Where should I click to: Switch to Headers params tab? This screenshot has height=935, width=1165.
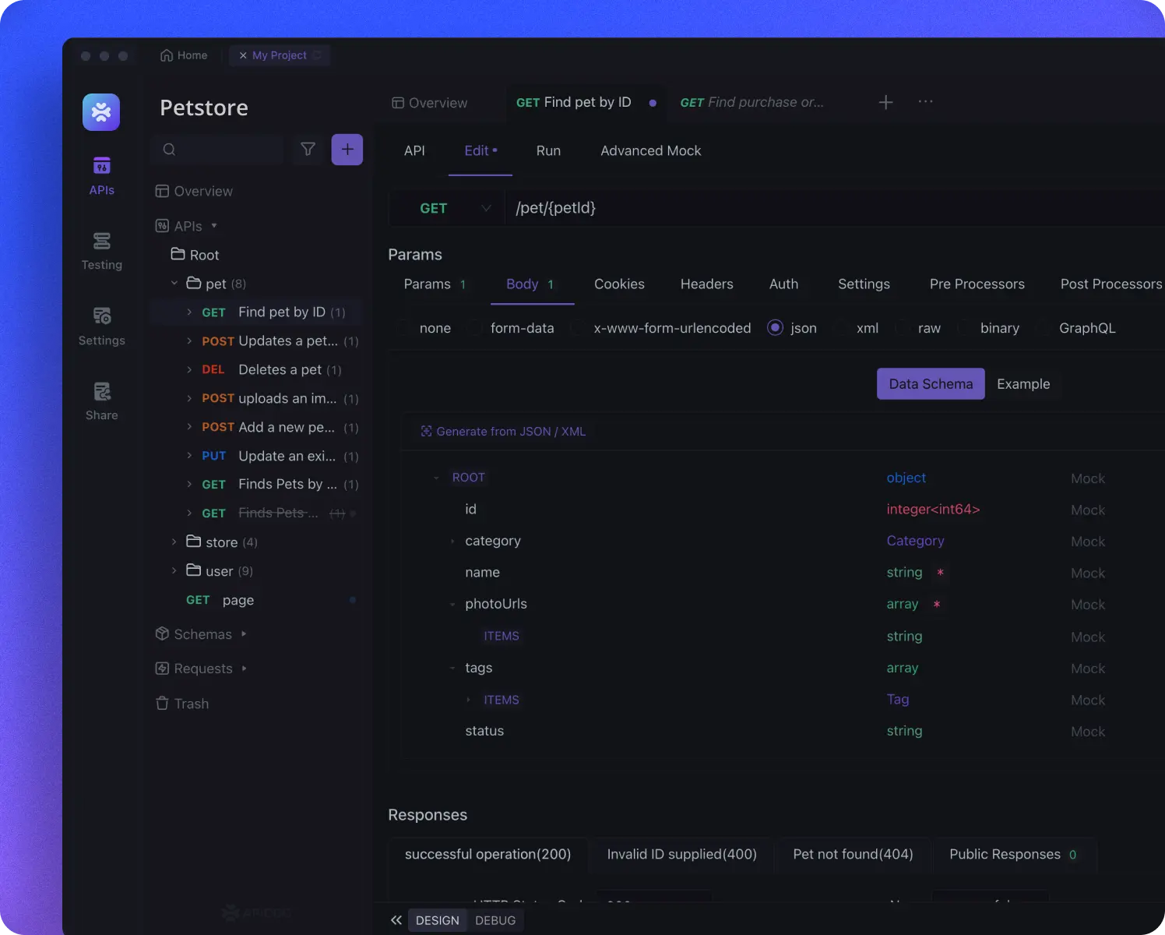(x=706, y=284)
